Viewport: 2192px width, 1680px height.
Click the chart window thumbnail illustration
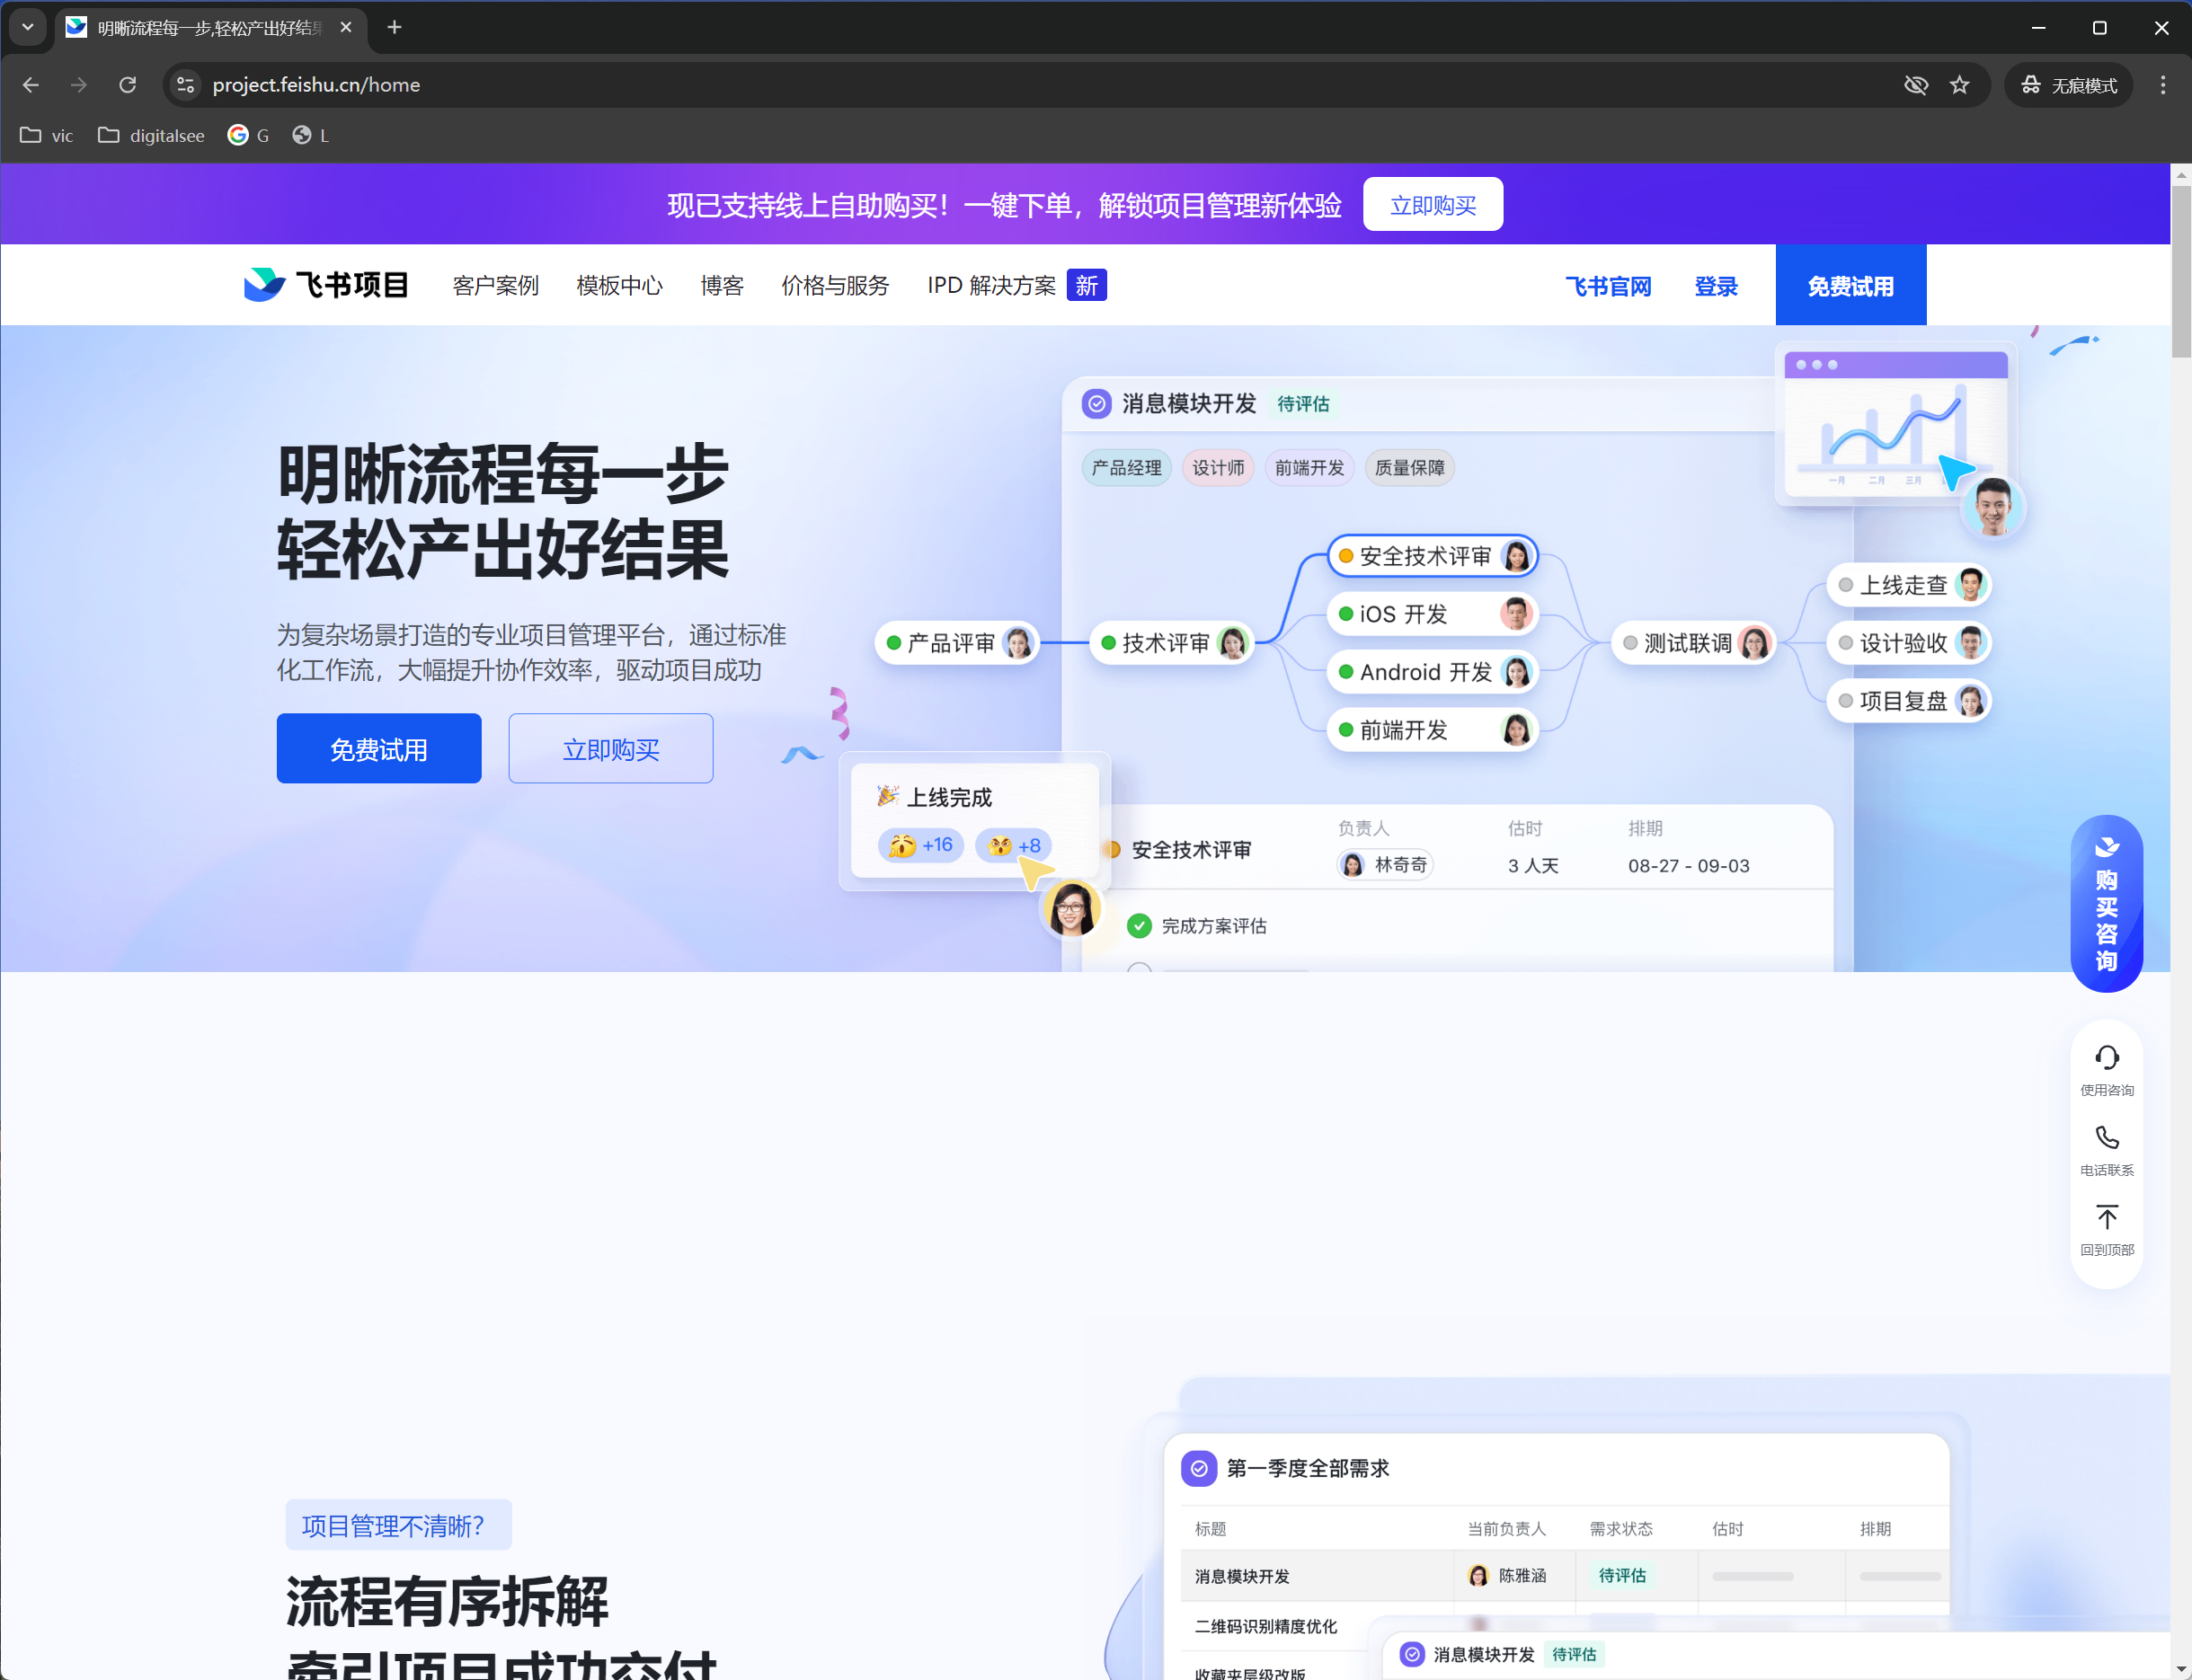click(1895, 423)
